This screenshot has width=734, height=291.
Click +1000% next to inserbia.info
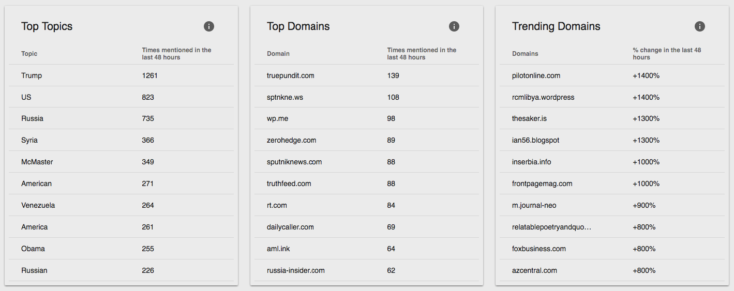click(646, 162)
